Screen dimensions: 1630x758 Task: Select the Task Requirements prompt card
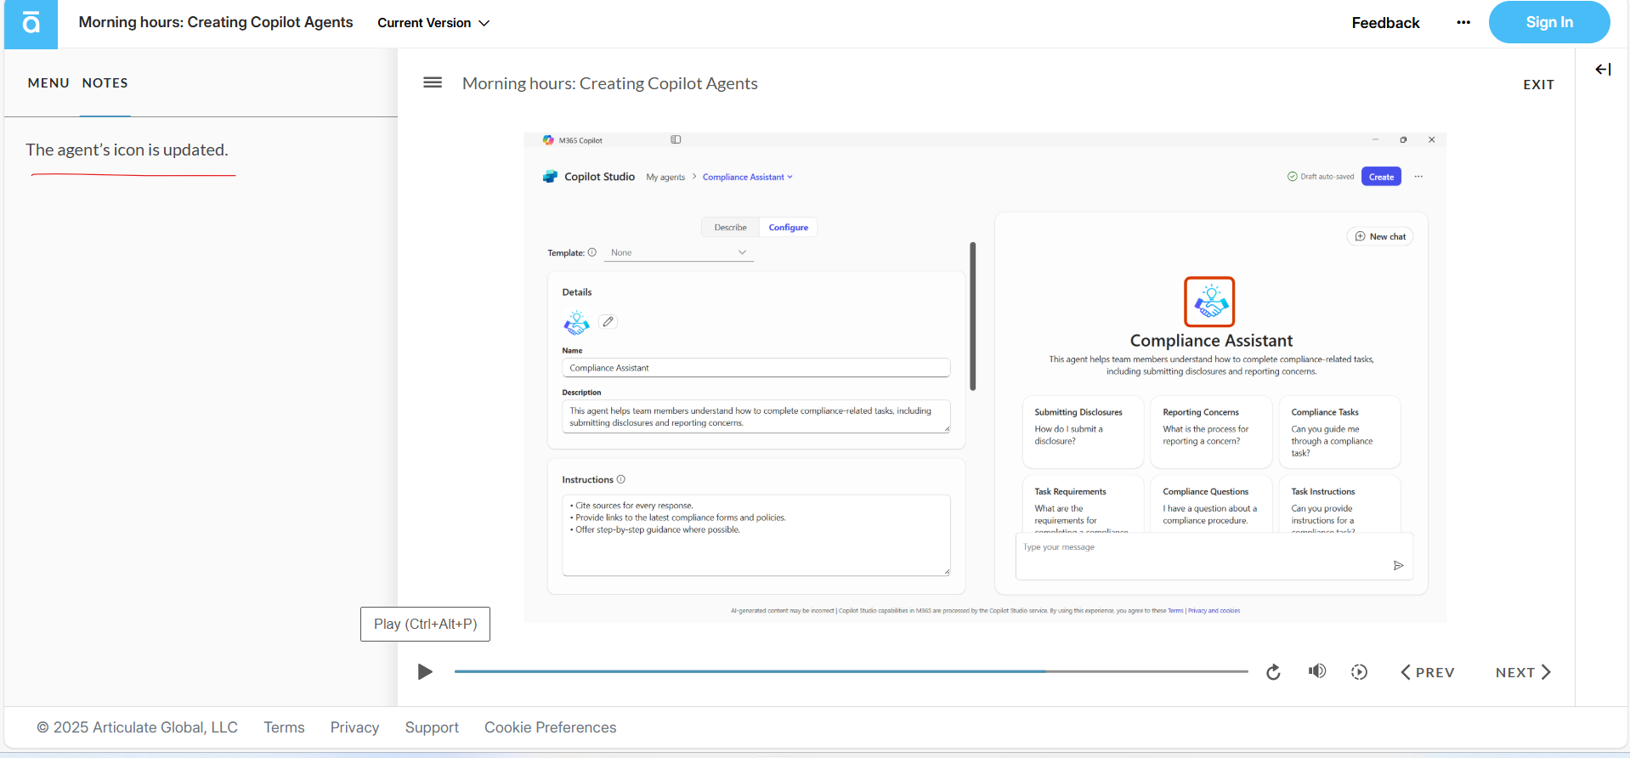pos(1083,504)
